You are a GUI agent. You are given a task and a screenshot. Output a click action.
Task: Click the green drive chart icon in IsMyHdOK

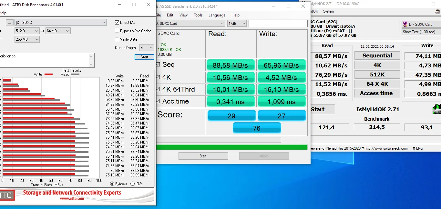[x=437, y=109]
